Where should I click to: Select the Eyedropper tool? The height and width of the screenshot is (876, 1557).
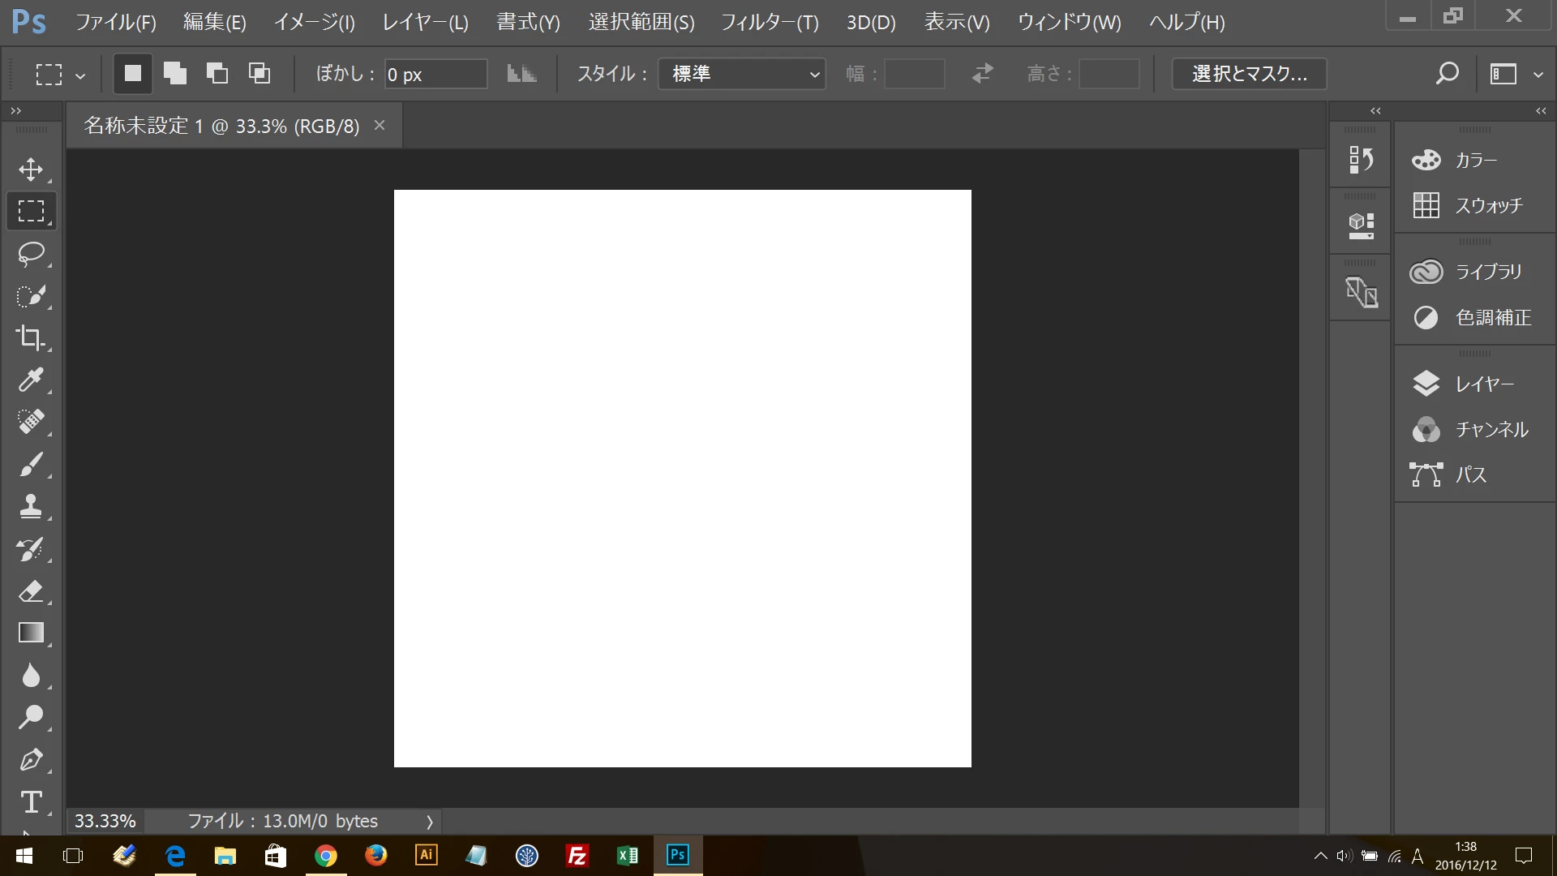coord(31,380)
